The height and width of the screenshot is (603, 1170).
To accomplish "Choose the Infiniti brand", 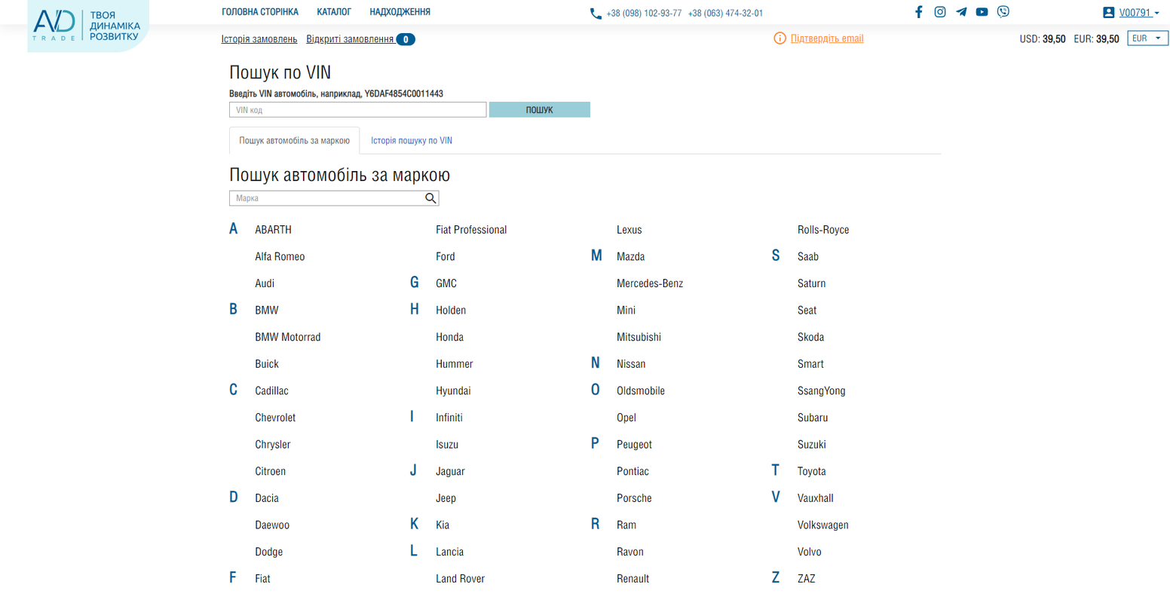I will pos(449,418).
